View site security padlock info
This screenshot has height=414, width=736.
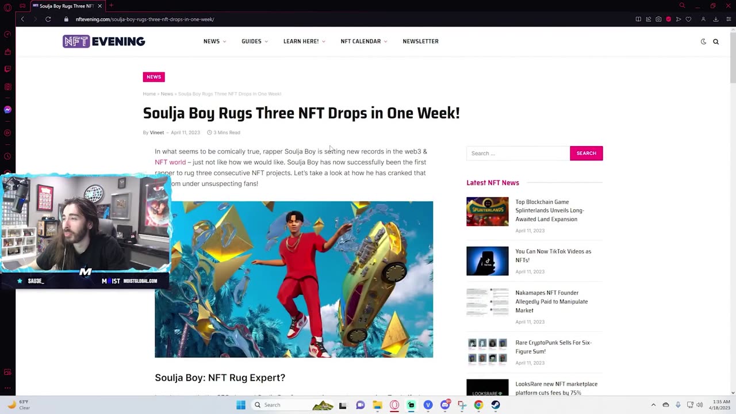[x=66, y=19]
